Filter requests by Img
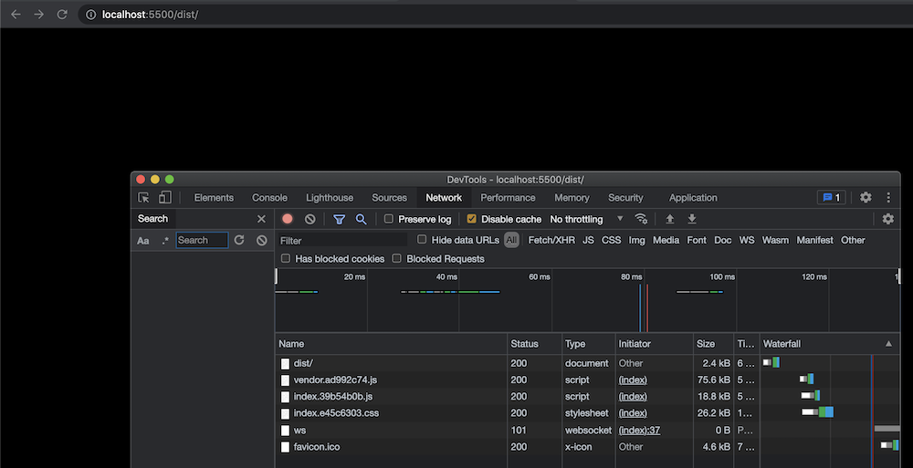The height and width of the screenshot is (468, 913). tap(636, 240)
